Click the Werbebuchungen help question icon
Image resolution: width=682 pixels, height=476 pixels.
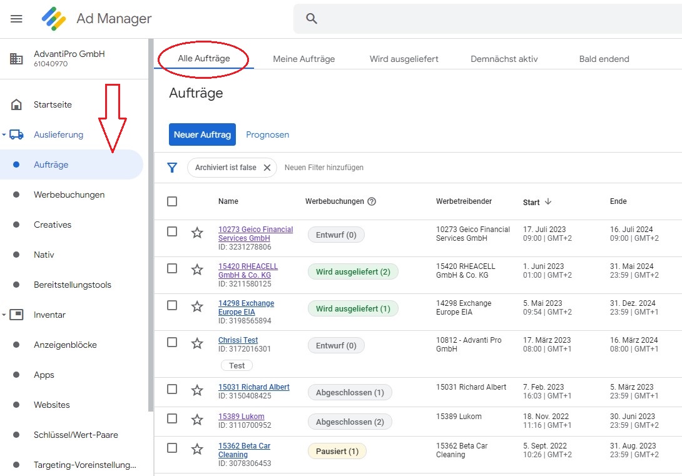(372, 201)
